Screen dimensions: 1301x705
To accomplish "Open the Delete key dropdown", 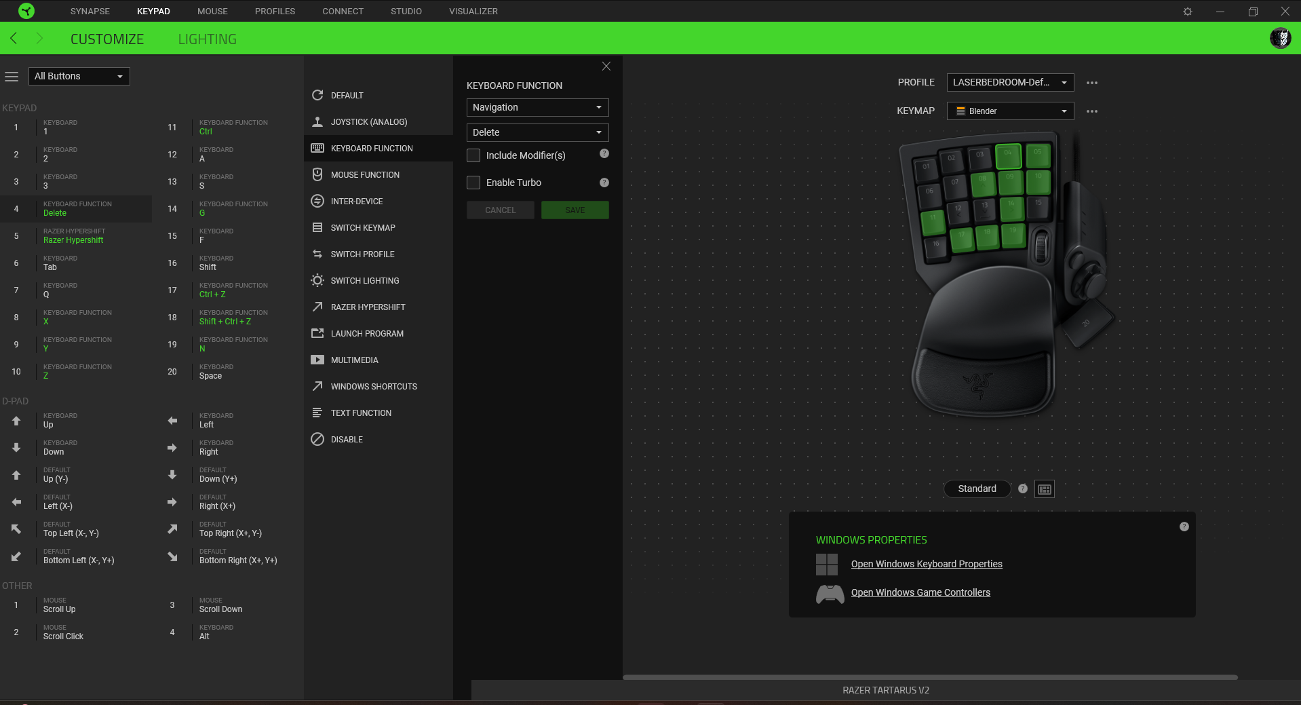I will [x=537, y=132].
